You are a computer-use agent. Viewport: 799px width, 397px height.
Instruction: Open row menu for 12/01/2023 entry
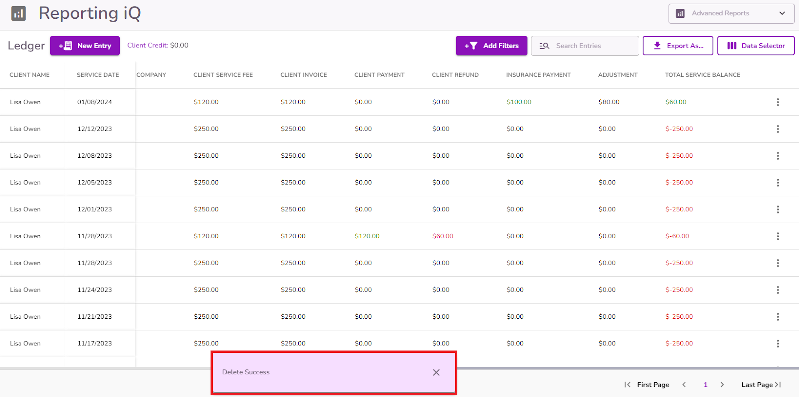[778, 210]
